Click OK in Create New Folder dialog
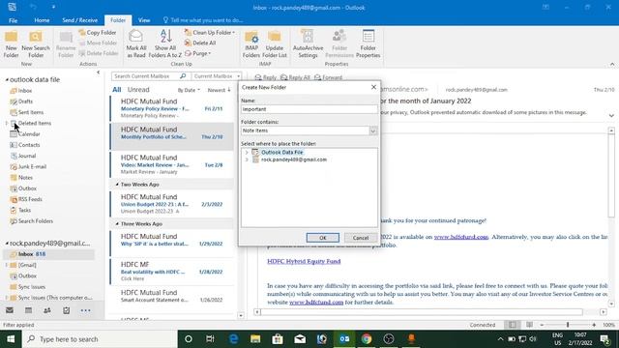 pos(322,238)
